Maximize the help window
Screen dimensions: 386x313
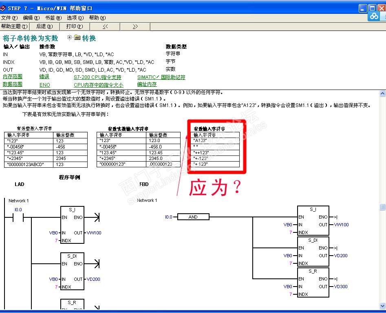point(372,9)
